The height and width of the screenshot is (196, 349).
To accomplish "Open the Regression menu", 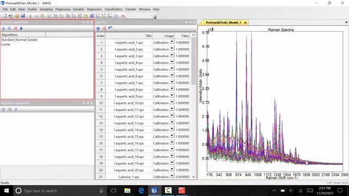I will 94,9.
